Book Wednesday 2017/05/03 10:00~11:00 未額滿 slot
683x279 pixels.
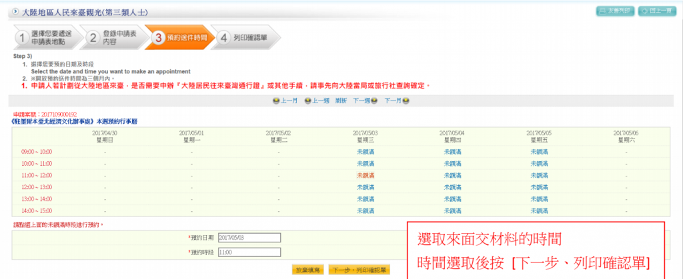(366, 164)
